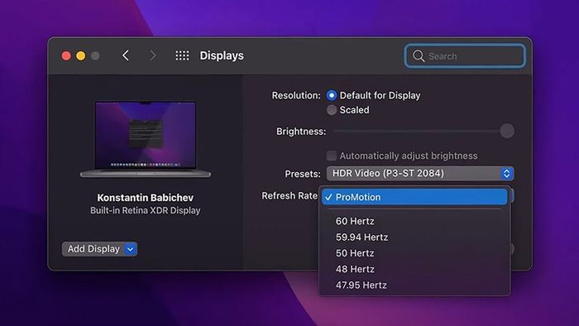Viewport: 579px width, 326px height.
Task: Go back with the left chevron
Action: tap(126, 55)
